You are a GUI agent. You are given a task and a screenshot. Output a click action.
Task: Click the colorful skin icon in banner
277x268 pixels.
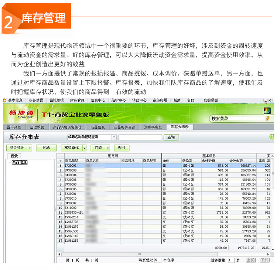267,111
